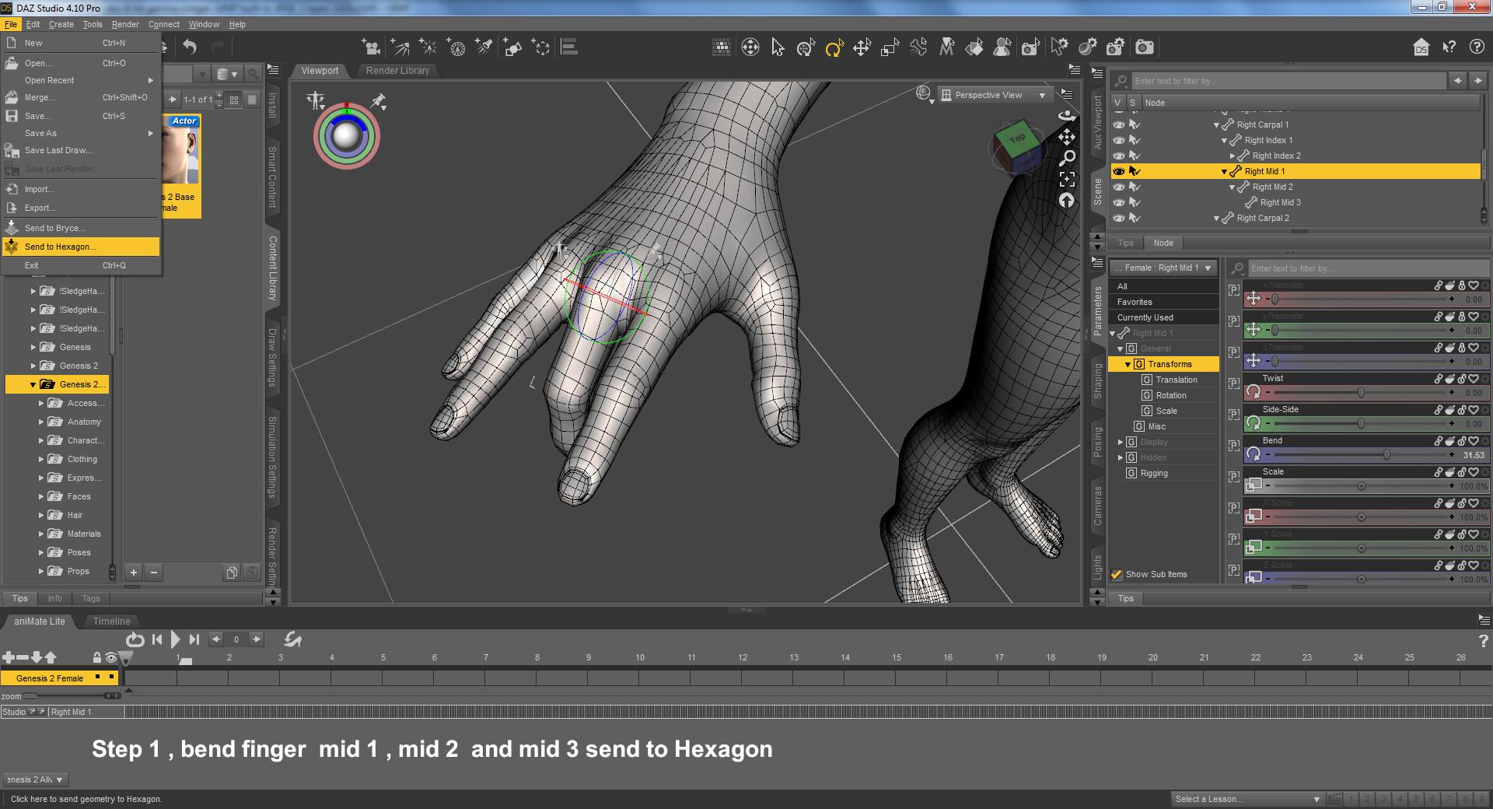The image size is (1493, 809).
Task: Select the Surface Selection tool
Action: pos(975,47)
